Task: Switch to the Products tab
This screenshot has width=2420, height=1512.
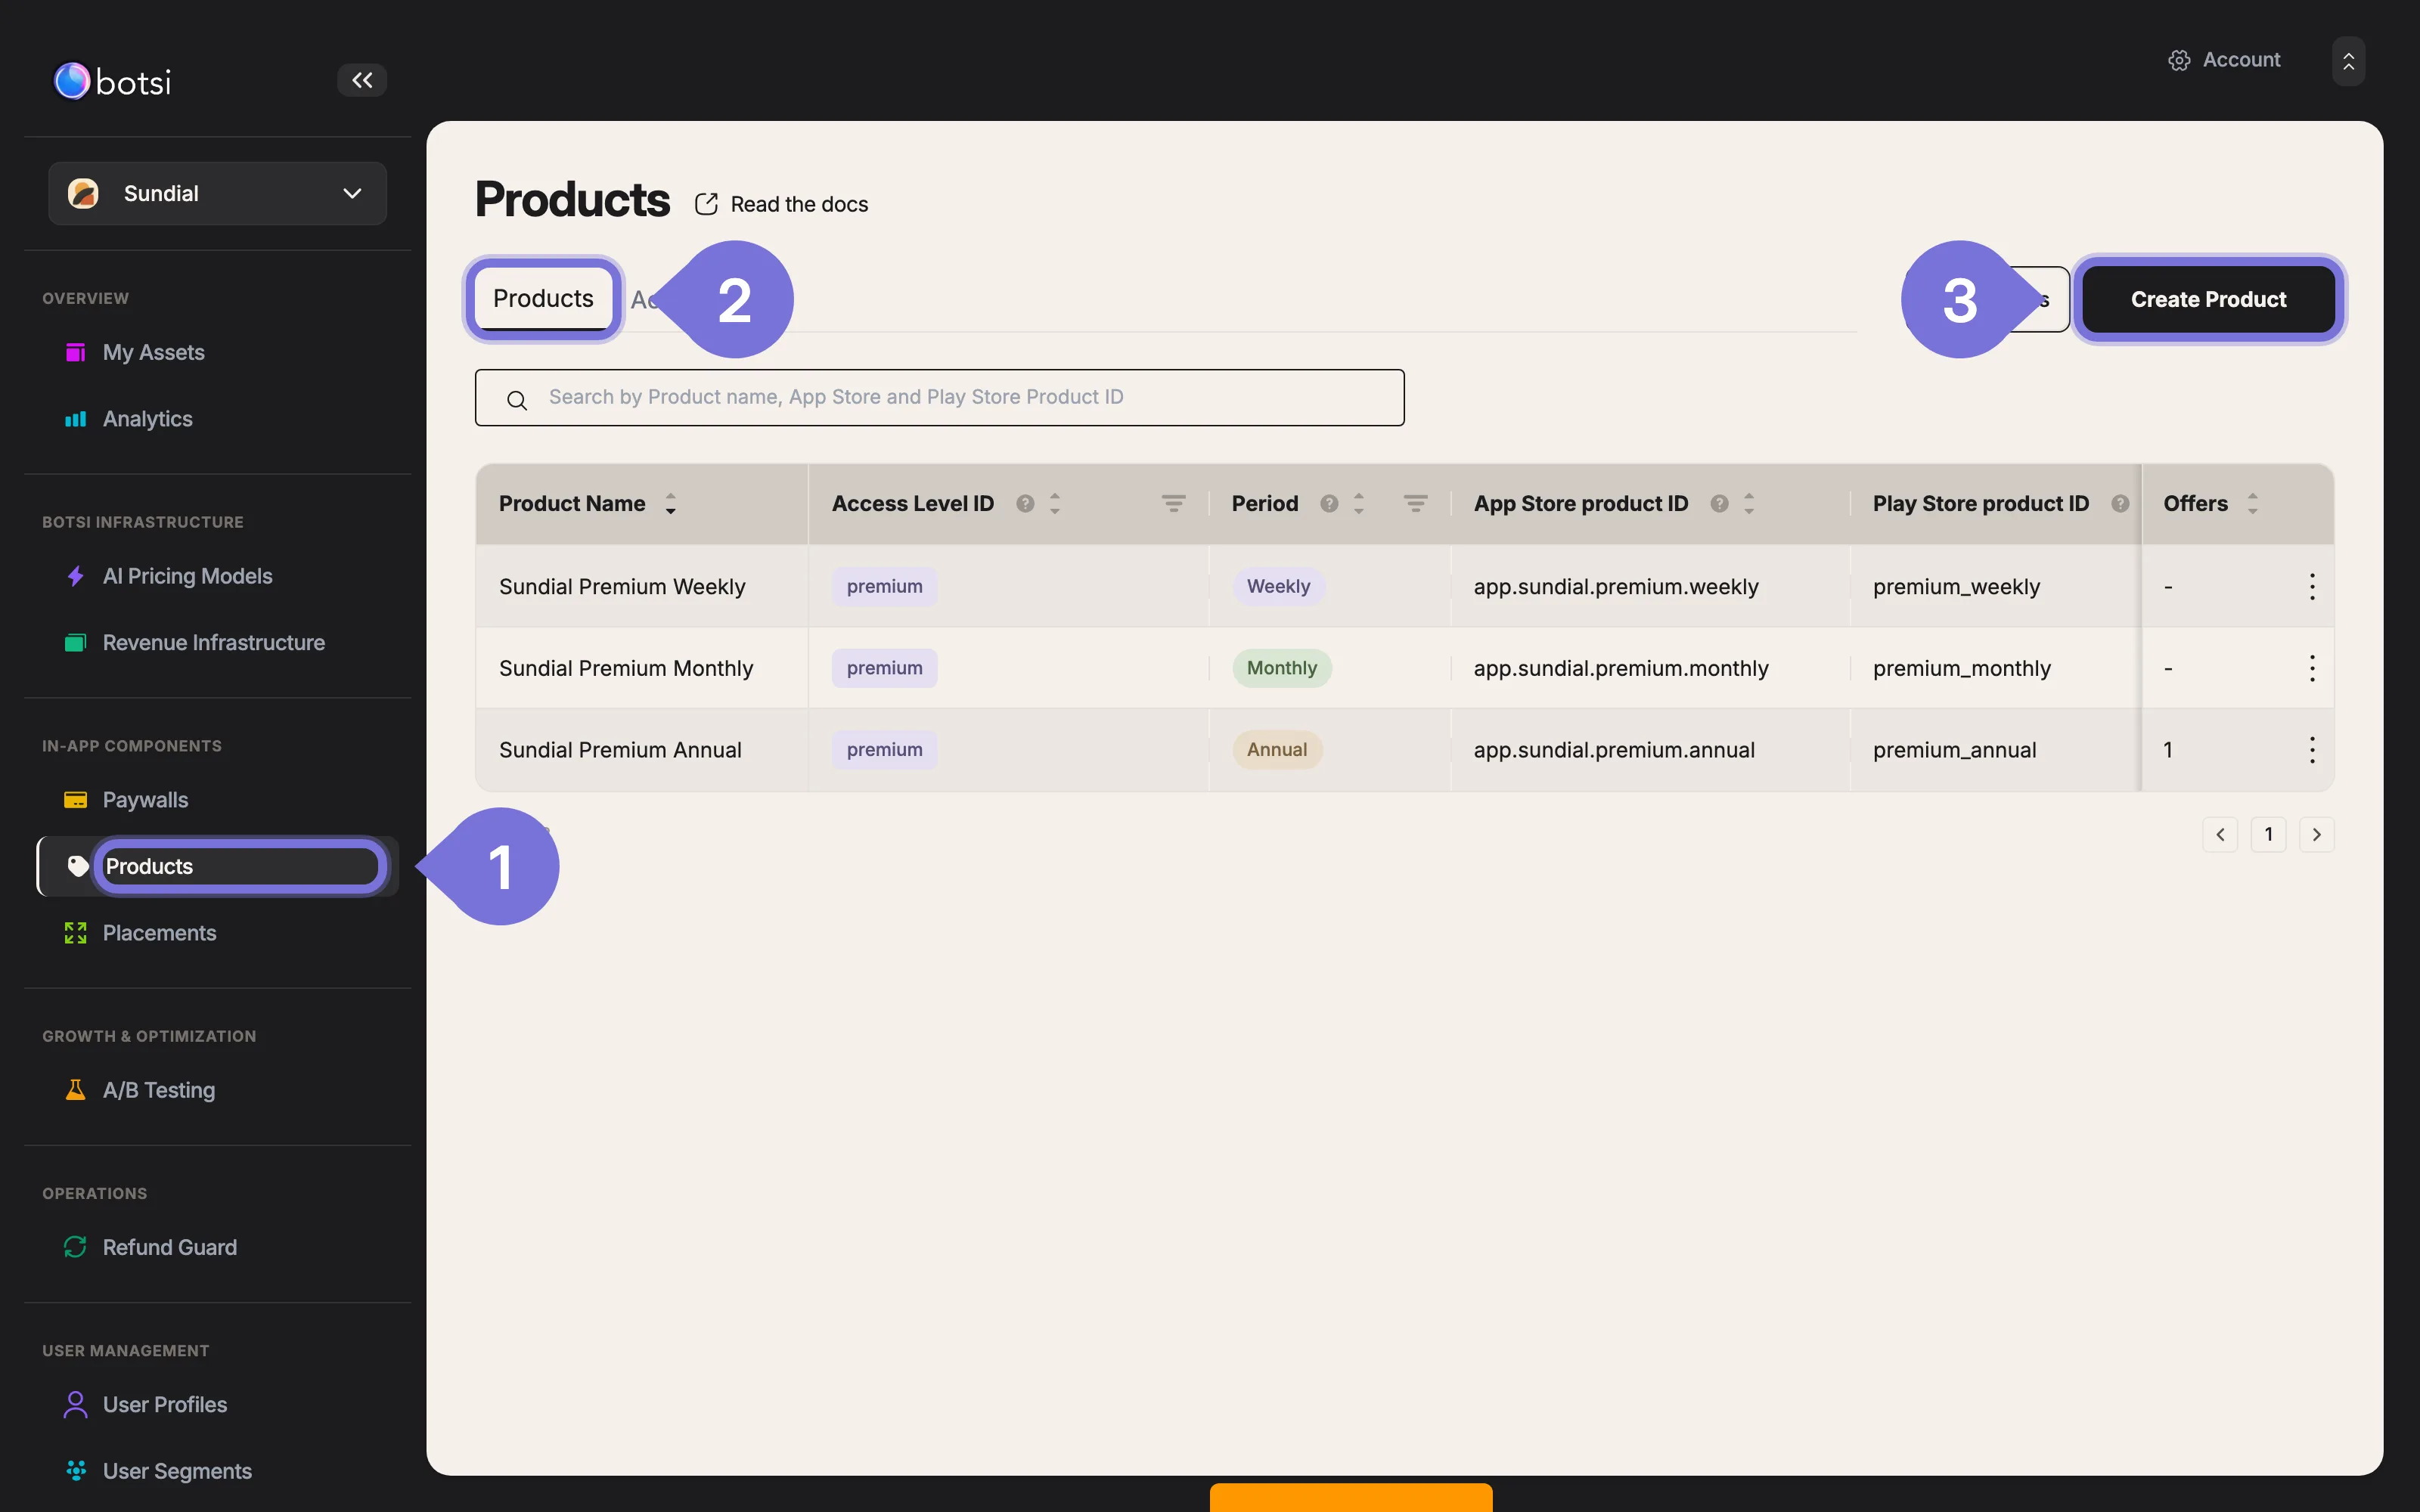Action: 543,299
